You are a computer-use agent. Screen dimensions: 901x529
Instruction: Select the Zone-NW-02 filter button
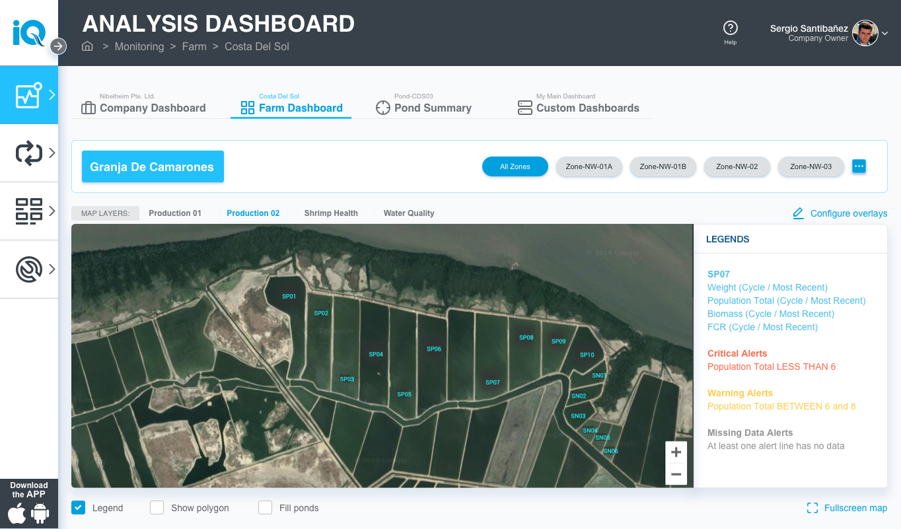tap(737, 166)
